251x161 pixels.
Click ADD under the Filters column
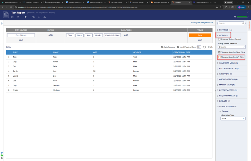point(50,35)
